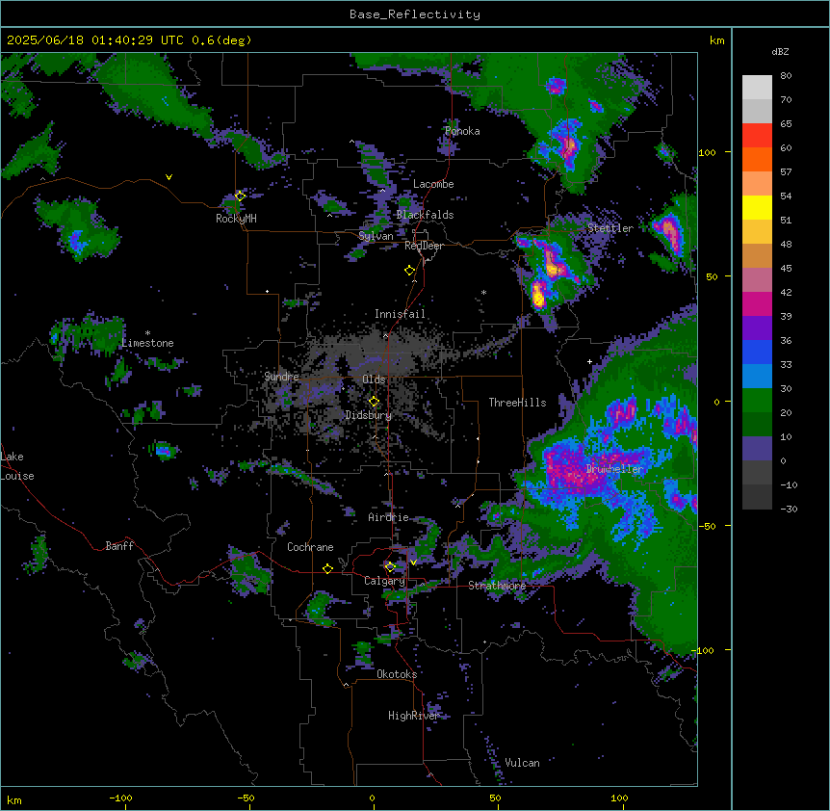Viewport: 830px width, 811px height.
Task: Select the Cochrane label
Action: click(310, 547)
